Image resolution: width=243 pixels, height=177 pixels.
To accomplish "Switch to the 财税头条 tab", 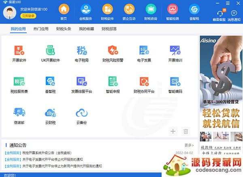I will [x=64, y=29].
